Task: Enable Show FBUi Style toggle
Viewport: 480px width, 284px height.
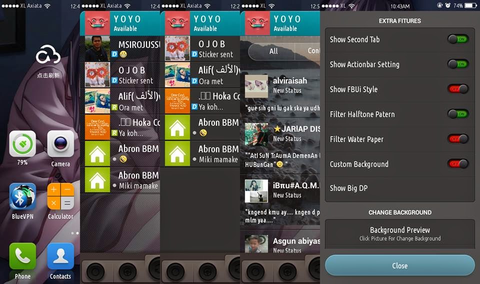Action: click(x=458, y=89)
